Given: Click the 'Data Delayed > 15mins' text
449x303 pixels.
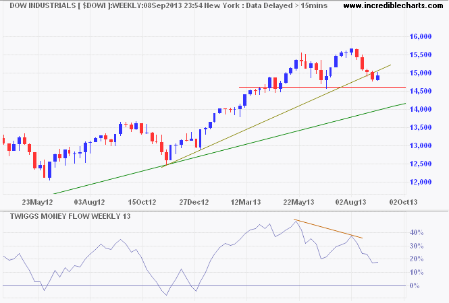Looking at the screenshot, I should coord(287,5).
